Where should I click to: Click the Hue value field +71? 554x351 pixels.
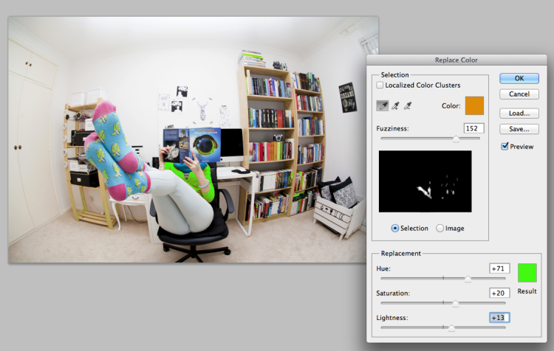[x=499, y=268]
